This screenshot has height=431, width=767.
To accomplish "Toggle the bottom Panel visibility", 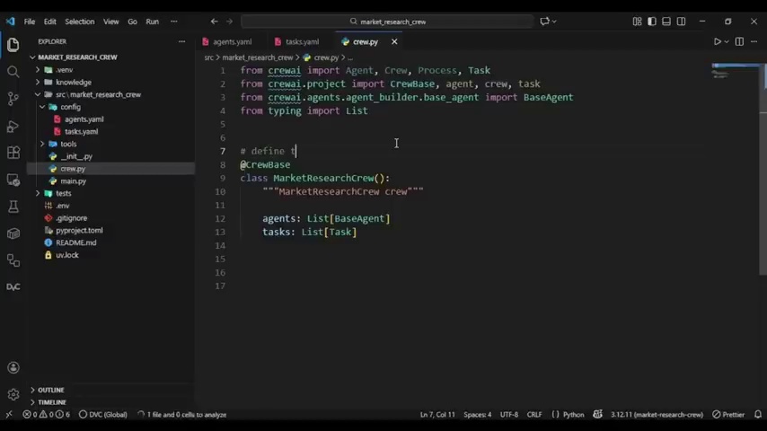I will 666,22.
